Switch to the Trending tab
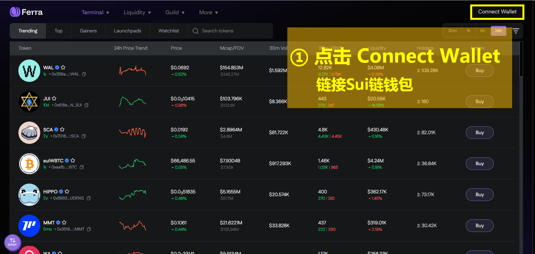This screenshot has height=254, width=535. click(x=28, y=31)
